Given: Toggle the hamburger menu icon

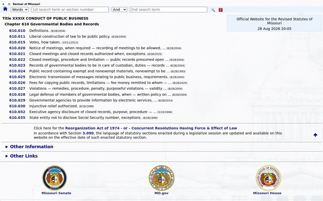Looking at the screenshot, I should point(9,4).
